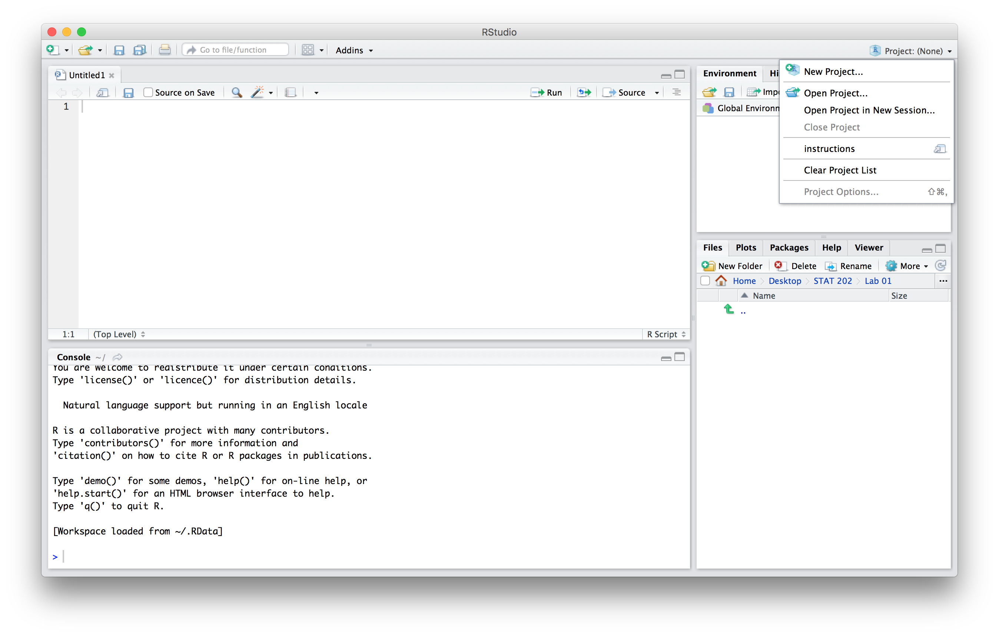Viewport: 999px width, 636px height.
Task: Toggle Source on Save checkbox
Action: coord(146,93)
